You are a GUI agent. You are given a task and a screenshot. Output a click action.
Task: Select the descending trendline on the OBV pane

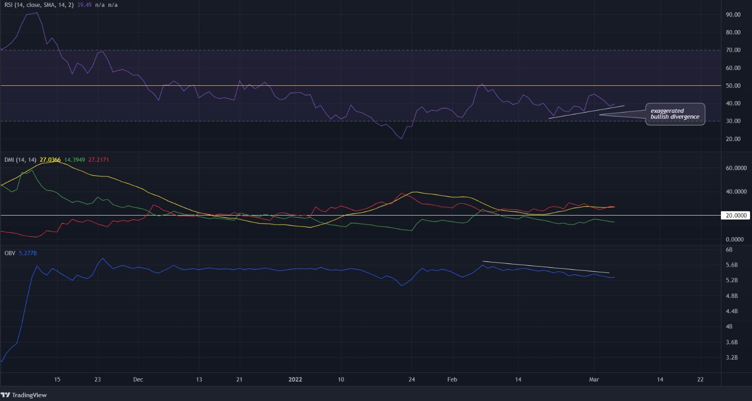[x=545, y=267]
